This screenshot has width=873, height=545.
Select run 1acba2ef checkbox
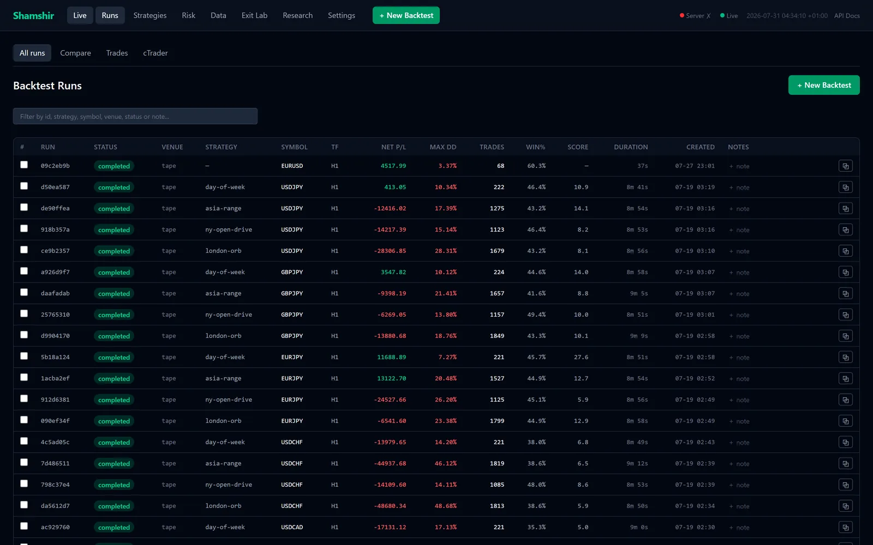tap(24, 377)
